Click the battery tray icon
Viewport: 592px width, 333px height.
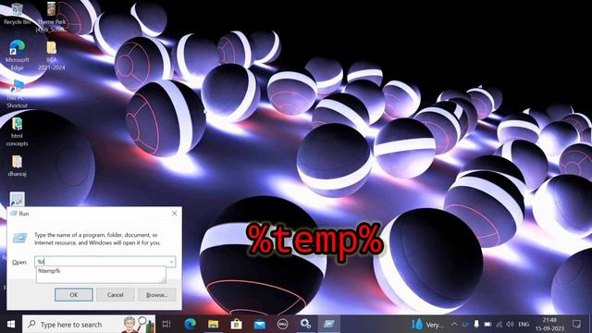coord(487,325)
